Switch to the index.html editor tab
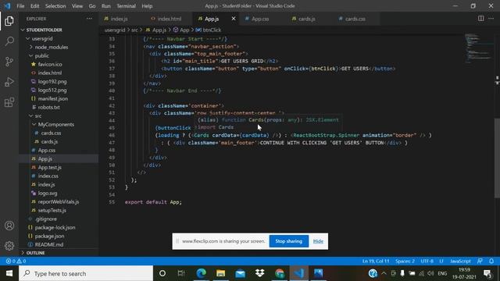Image resolution: width=500 pixels, height=281 pixels. click(x=170, y=19)
